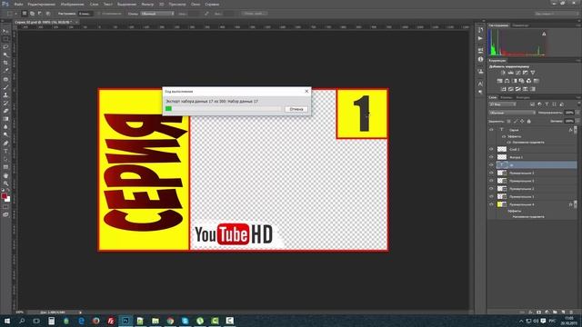Select the Eyedropper tool
The height and width of the screenshot is (327, 582).
(x=5, y=71)
